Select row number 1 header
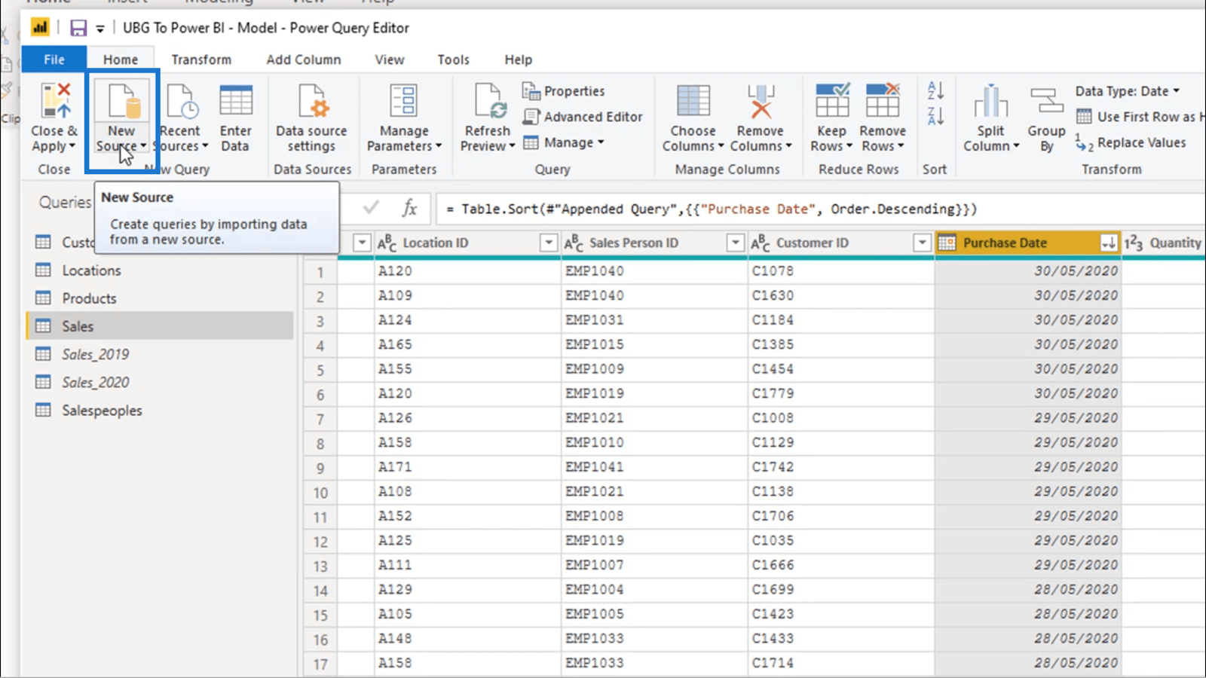 point(320,272)
